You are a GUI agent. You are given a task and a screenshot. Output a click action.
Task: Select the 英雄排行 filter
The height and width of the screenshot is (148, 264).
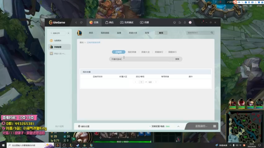tap(159, 52)
